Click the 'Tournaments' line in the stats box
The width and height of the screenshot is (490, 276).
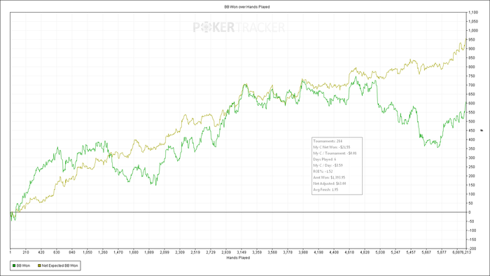pos(328,142)
